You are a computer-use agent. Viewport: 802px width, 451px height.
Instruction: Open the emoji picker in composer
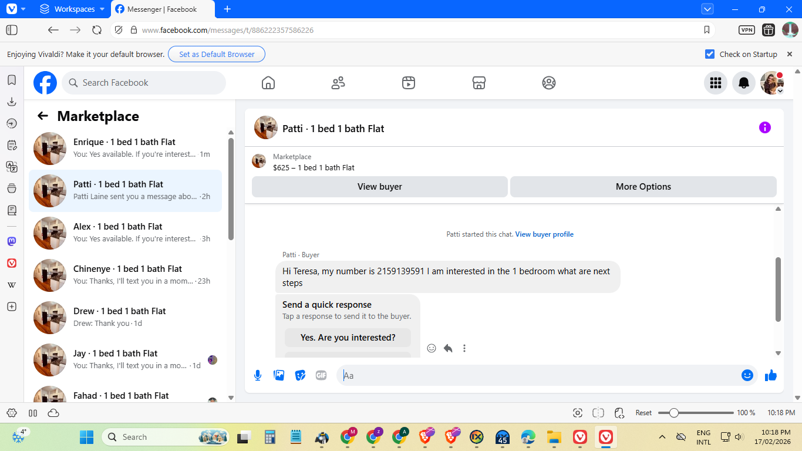tap(747, 375)
